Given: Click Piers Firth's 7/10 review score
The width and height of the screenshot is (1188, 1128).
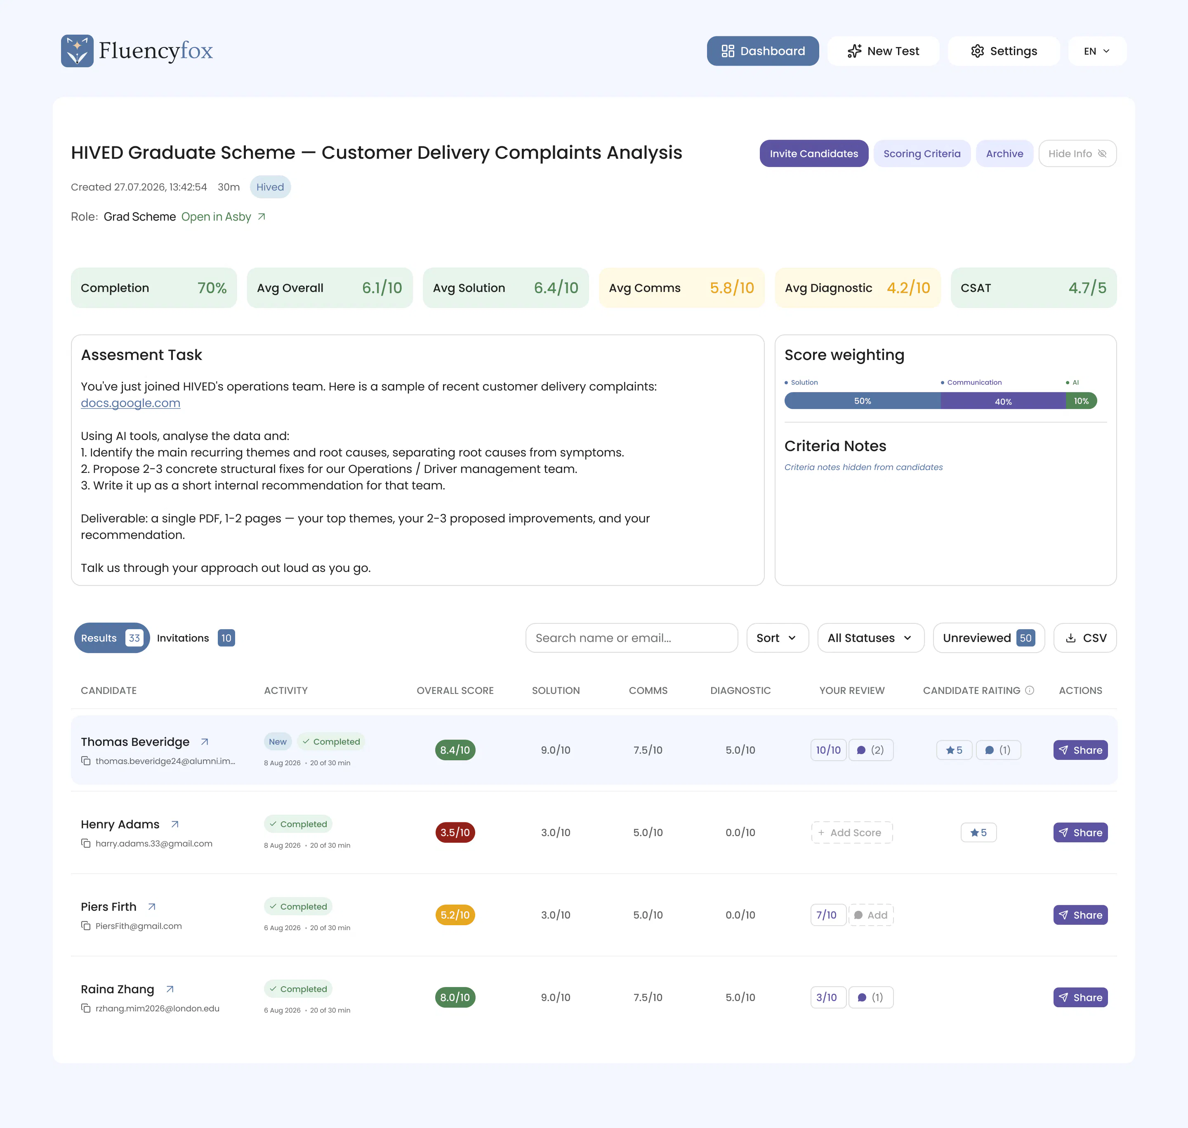Looking at the screenshot, I should click(828, 915).
